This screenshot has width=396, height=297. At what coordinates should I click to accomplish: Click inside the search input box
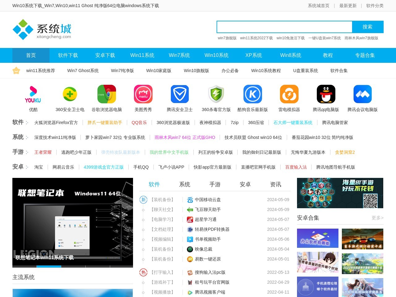click(284, 27)
